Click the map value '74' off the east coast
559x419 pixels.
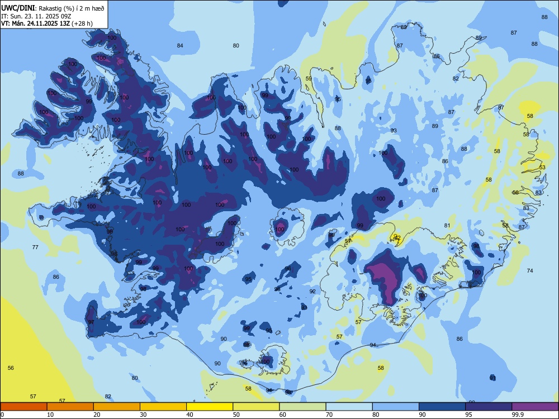530,271
